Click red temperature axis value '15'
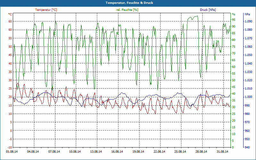 coord(10,105)
